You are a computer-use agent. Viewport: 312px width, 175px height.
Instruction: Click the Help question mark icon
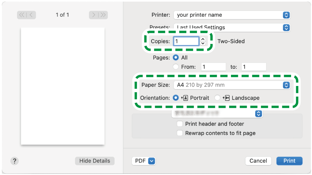tap(15, 161)
